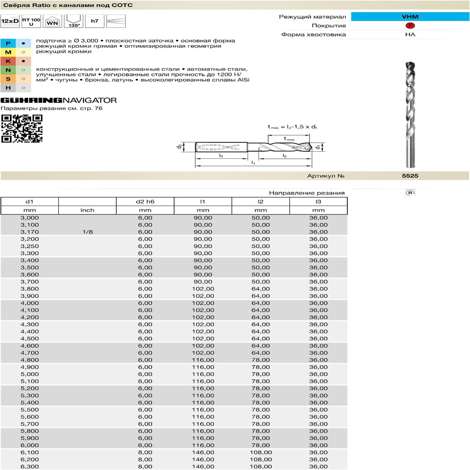Click the 12xD drilling depth icon
Viewport: 470px width, 470px height.
(x=10, y=21)
